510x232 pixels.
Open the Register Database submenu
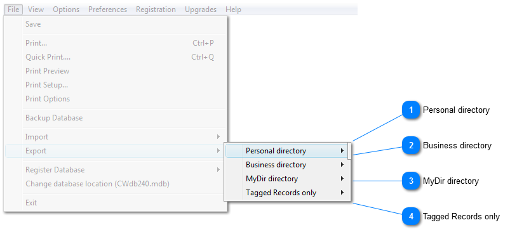click(x=116, y=170)
